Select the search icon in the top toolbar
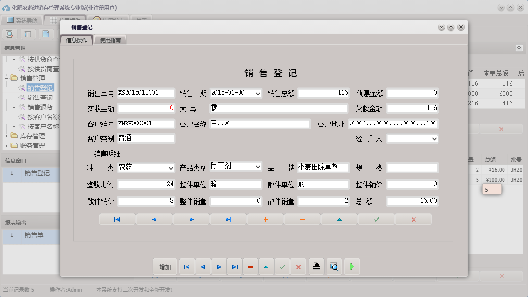The width and height of the screenshot is (528, 297). click(x=10, y=34)
